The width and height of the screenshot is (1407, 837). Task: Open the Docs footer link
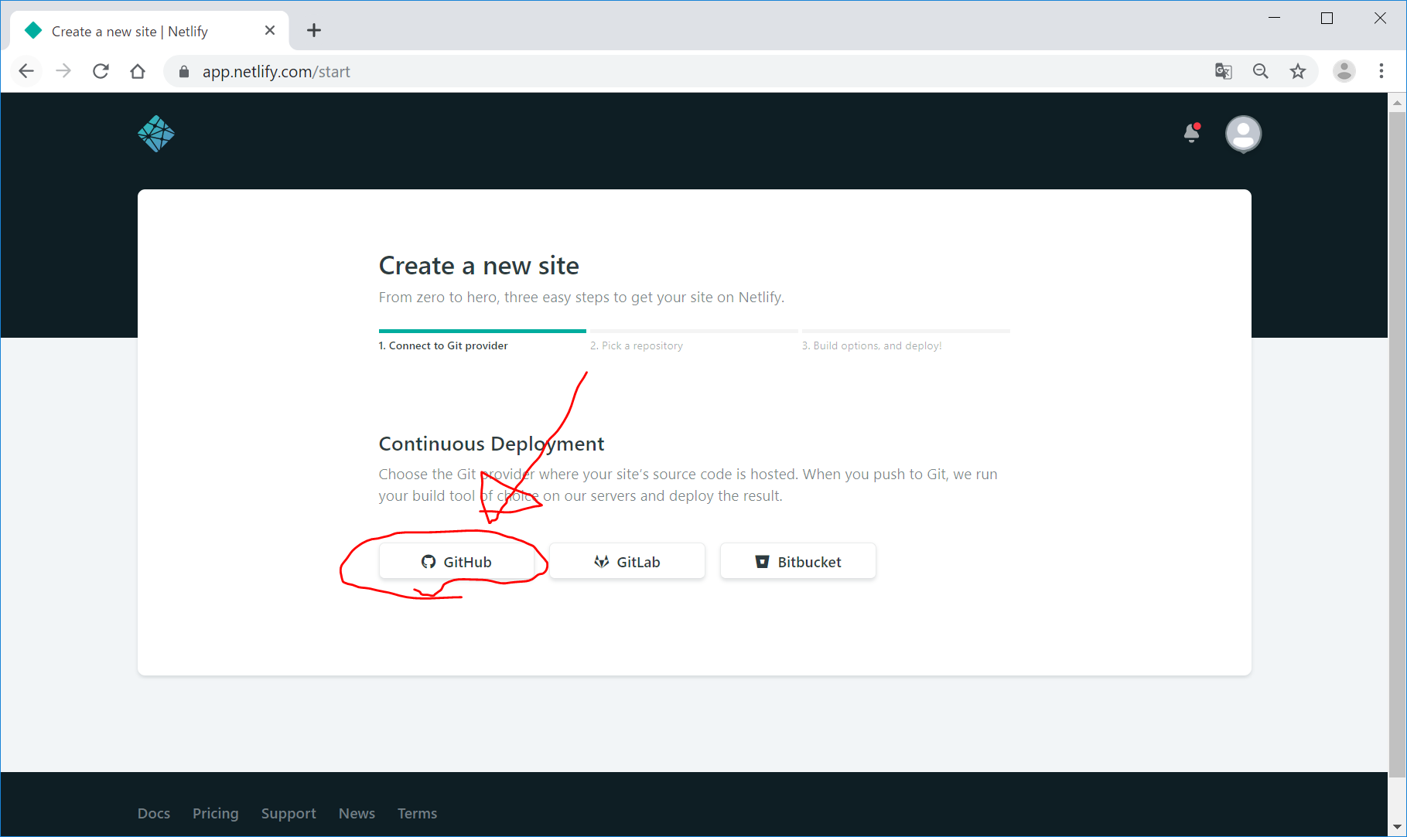(x=154, y=813)
